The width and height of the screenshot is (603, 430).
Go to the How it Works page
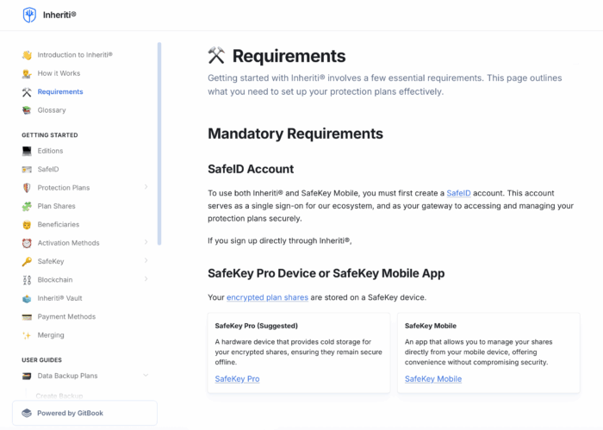[59, 73]
